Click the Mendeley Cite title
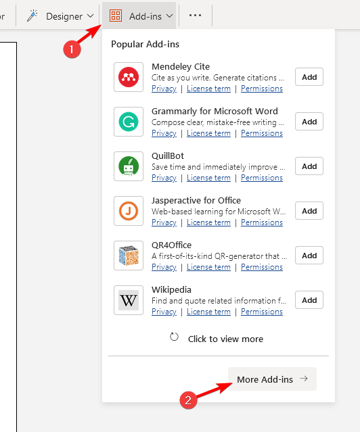Screen dimensions: 360x432 point(181,67)
